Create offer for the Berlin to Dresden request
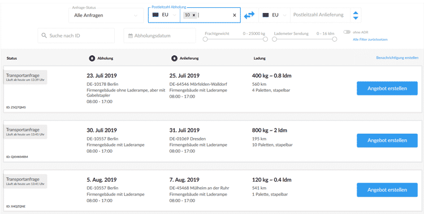Viewport: 424px width, 216px height. click(x=387, y=140)
